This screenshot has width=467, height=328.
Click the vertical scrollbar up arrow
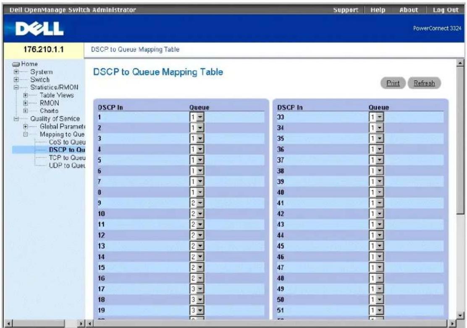coord(460,63)
